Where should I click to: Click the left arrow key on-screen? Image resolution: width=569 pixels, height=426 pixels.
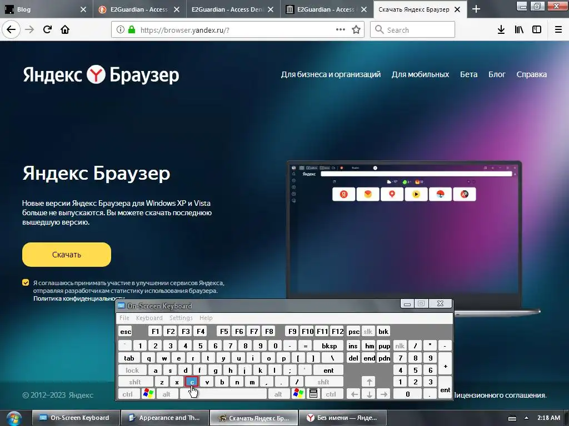(x=354, y=394)
